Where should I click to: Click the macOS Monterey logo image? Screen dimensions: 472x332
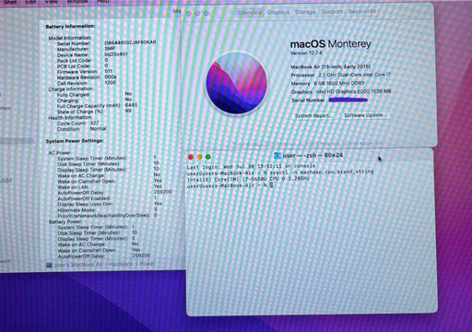coord(236,84)
